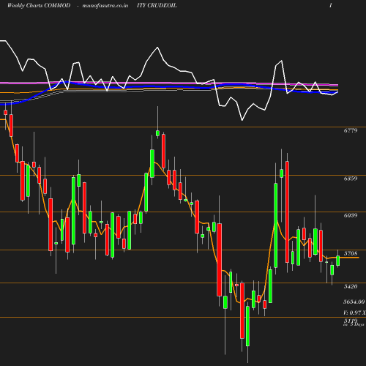Click the 5708 price level label
Viewport: 366px width, 366px height.
[351, 253]
